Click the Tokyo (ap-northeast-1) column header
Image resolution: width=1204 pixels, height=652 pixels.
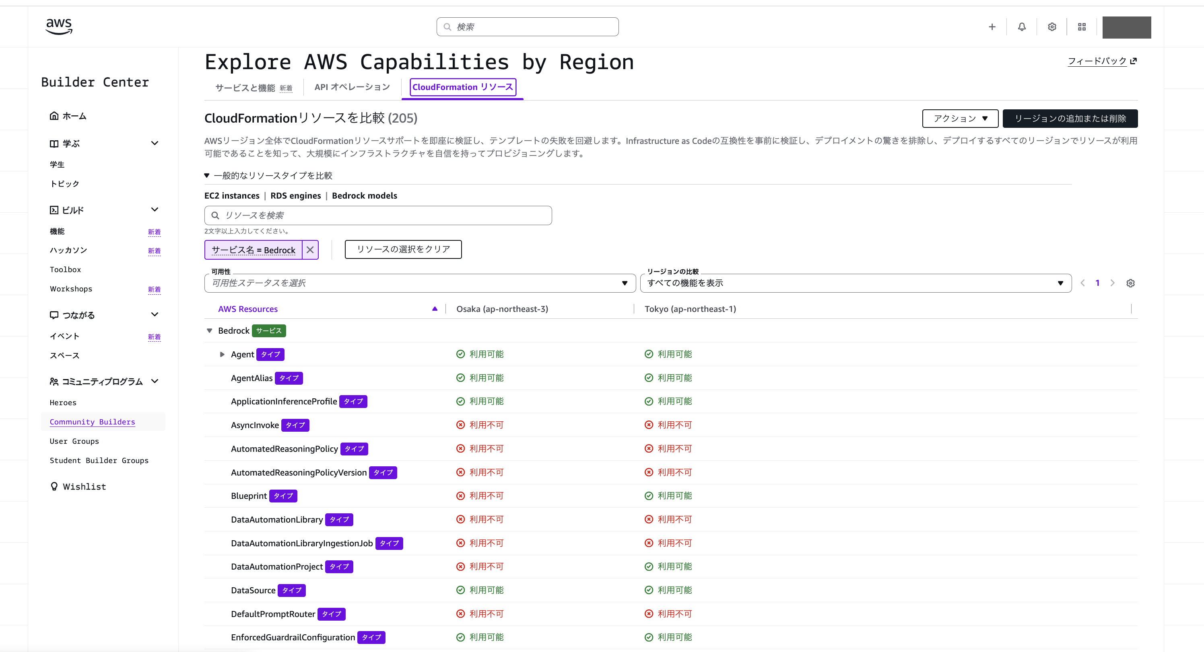click(691, 309)
